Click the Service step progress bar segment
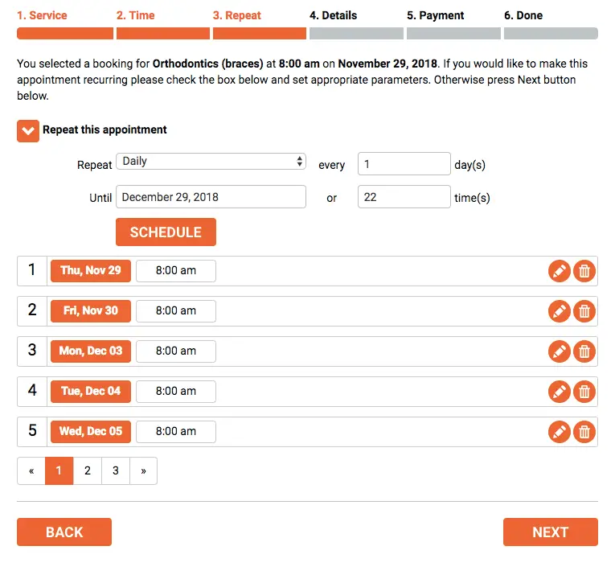The height and width of the screenshot is (571, 615). pos(65,33)
